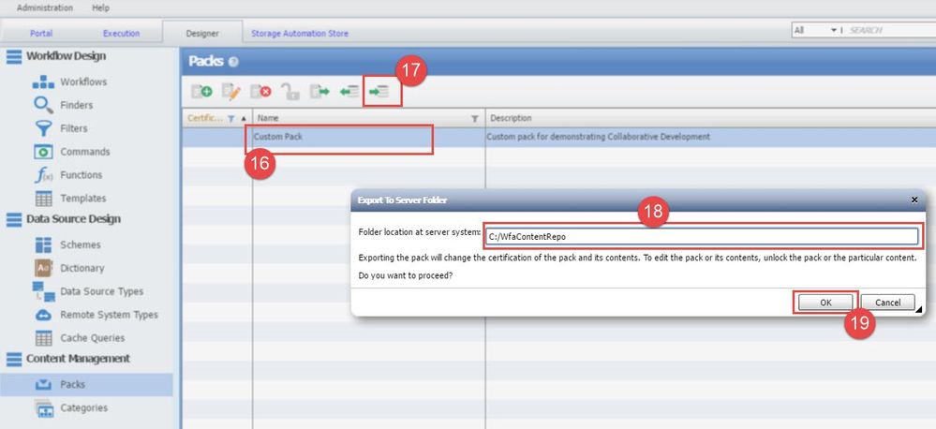Image resolution: width=936 pixels, height=429 pixels.
Task: Collapse the Content Management section
Action: [x=14, y=359]
